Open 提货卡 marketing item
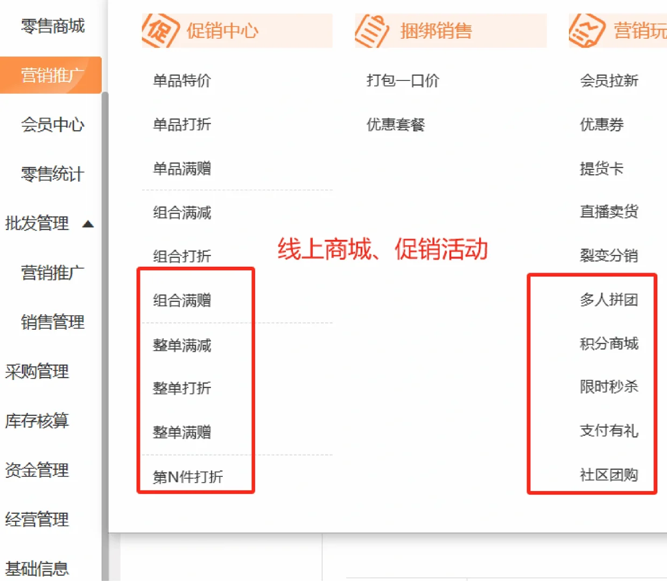The width and height of the screenshot is (667, 581). click(x=602, y=169)
